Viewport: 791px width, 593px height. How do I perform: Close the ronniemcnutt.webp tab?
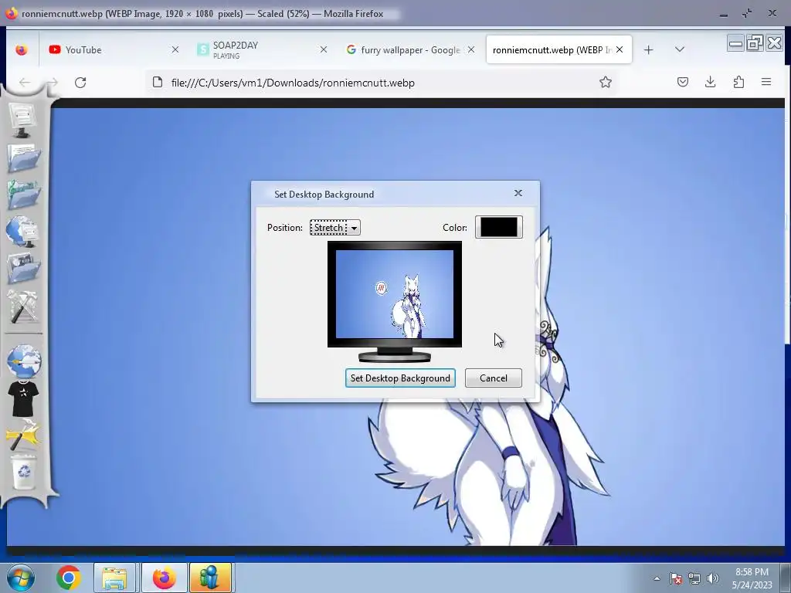pos(620,49)
